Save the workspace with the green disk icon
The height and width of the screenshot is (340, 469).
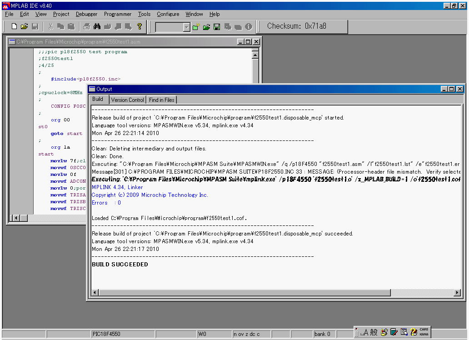217,27
